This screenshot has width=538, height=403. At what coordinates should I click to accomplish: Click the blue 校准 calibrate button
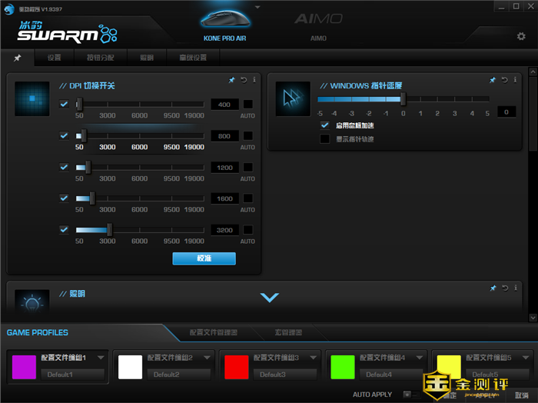[204, 258]
